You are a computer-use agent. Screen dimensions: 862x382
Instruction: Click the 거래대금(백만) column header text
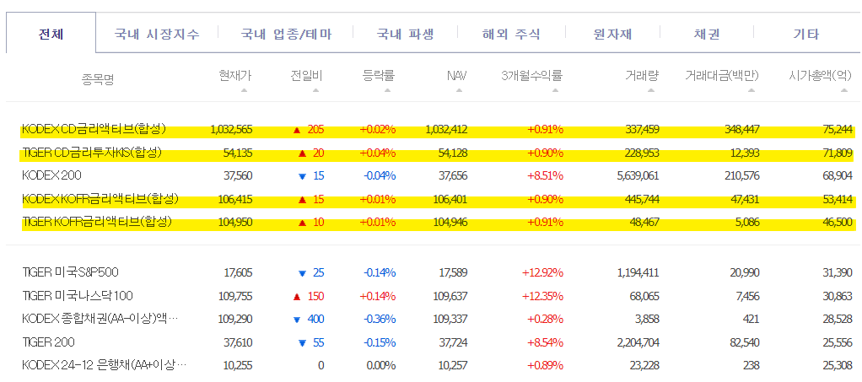[722, 75]
